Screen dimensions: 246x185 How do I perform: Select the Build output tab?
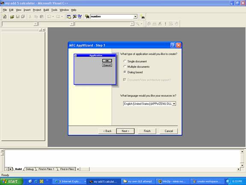[x=18, y=169]
